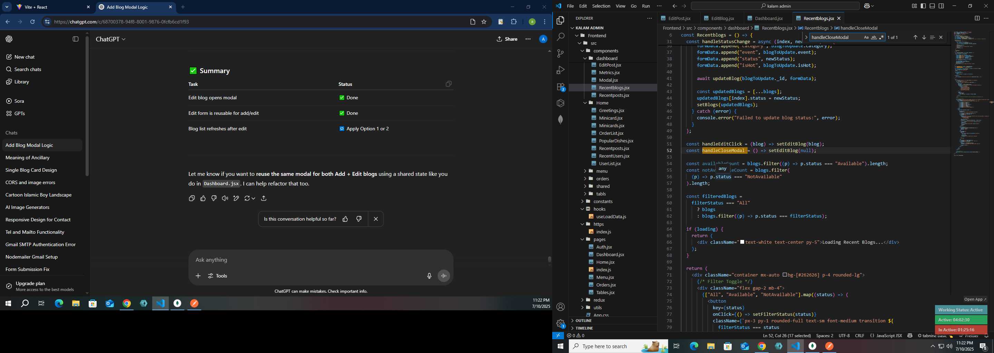Click the plus attach icon in prompt box

point(198,276)
